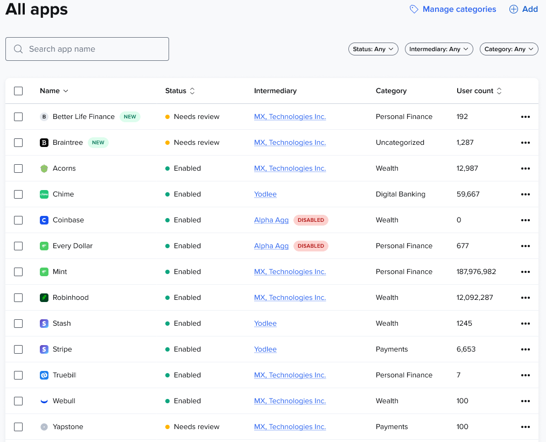Select the Better Life Finance row checkbox
Screen dimensions: 546x442
pyautogui.click(x=18, y=117)
